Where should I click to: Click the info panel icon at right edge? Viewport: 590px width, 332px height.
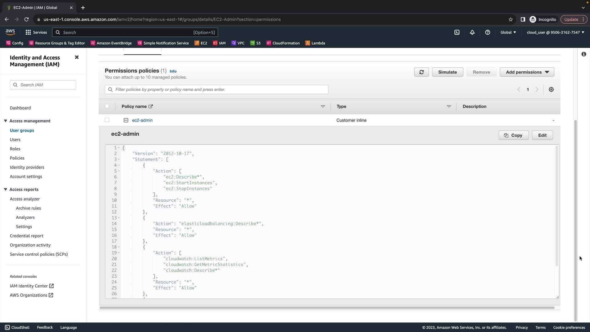(584, 54)
